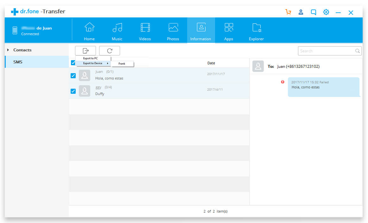This screenshot has width=368, height=223.
Task: Select the Information tab
Action: pyautogui.click(x=201, y=30)
